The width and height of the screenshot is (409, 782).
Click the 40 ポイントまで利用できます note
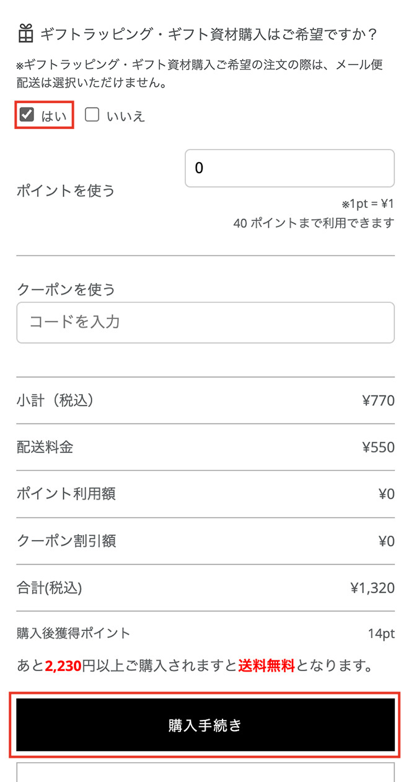click(x=314, y=223)
